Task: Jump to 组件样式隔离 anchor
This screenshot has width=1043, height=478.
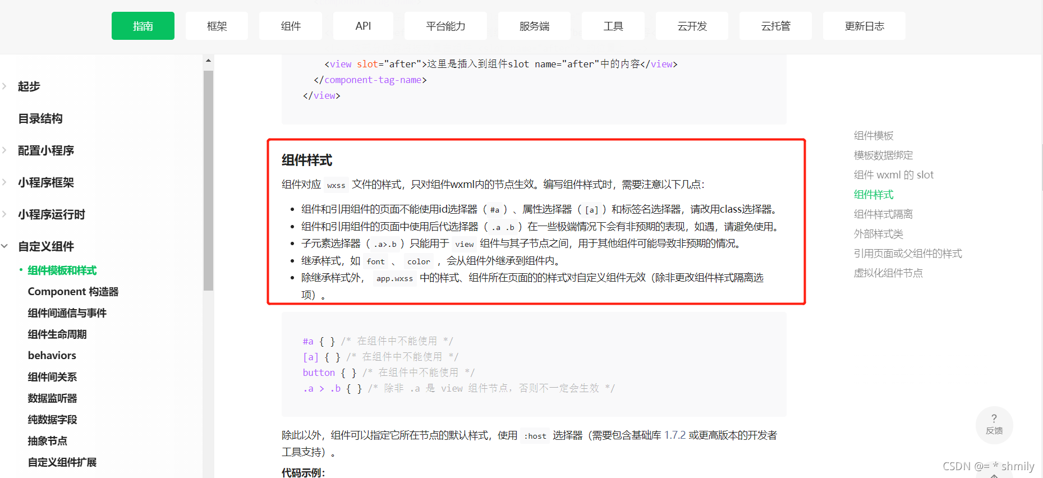Action: (884, 214)
